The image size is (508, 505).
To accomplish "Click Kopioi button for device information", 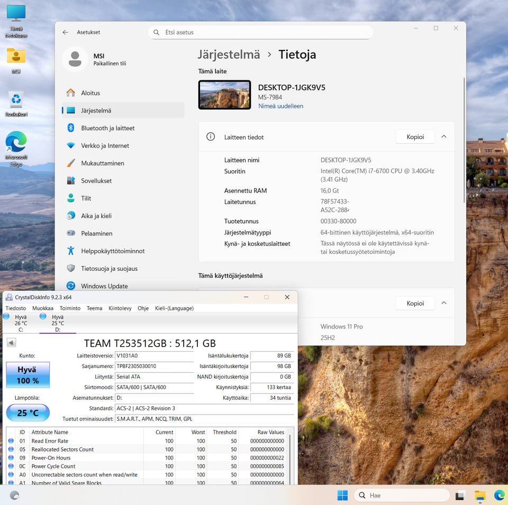I will [x=415, y=137].
